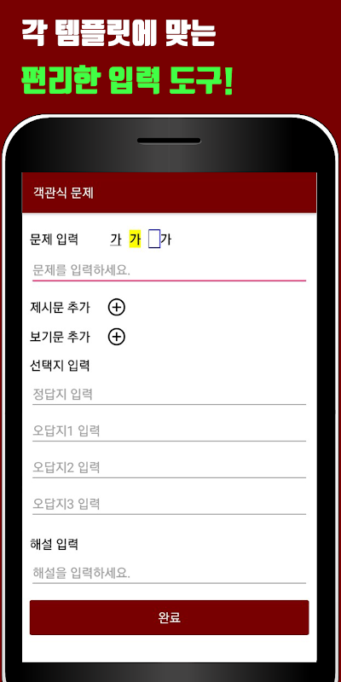Tap the 객관식 문제 header title
This screenshot has width=341, height=682.
click(x=63, y=194)
